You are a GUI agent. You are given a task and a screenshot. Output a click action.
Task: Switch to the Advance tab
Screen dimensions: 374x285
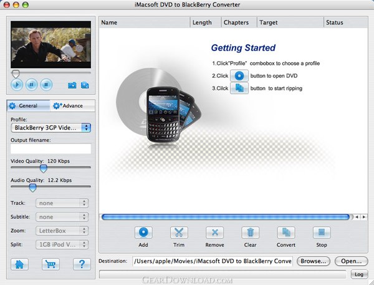[x=72, y=106]
